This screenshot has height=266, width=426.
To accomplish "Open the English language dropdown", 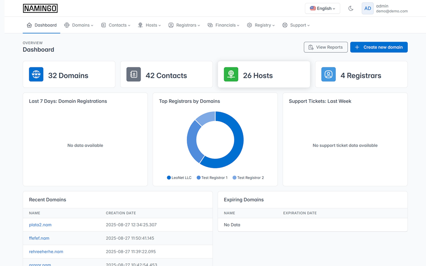I will point(323,8).
